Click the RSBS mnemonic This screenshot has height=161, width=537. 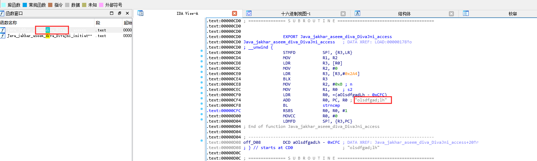pyautogui.click(x=289, y=111)
